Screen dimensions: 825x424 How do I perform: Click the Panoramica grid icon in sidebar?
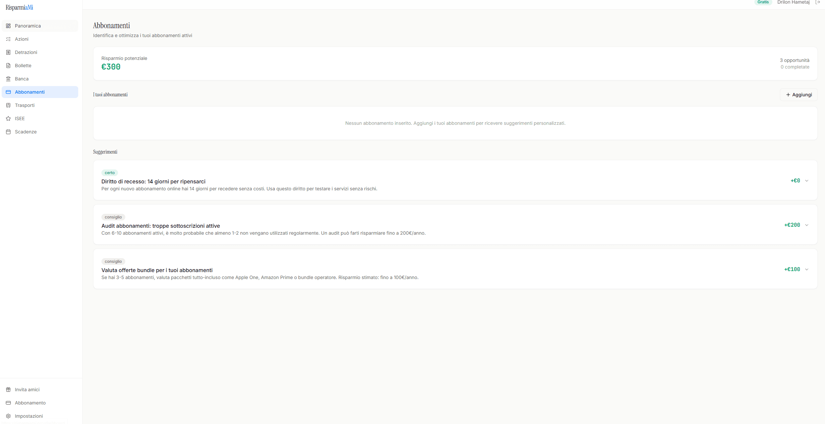point(8,26)
